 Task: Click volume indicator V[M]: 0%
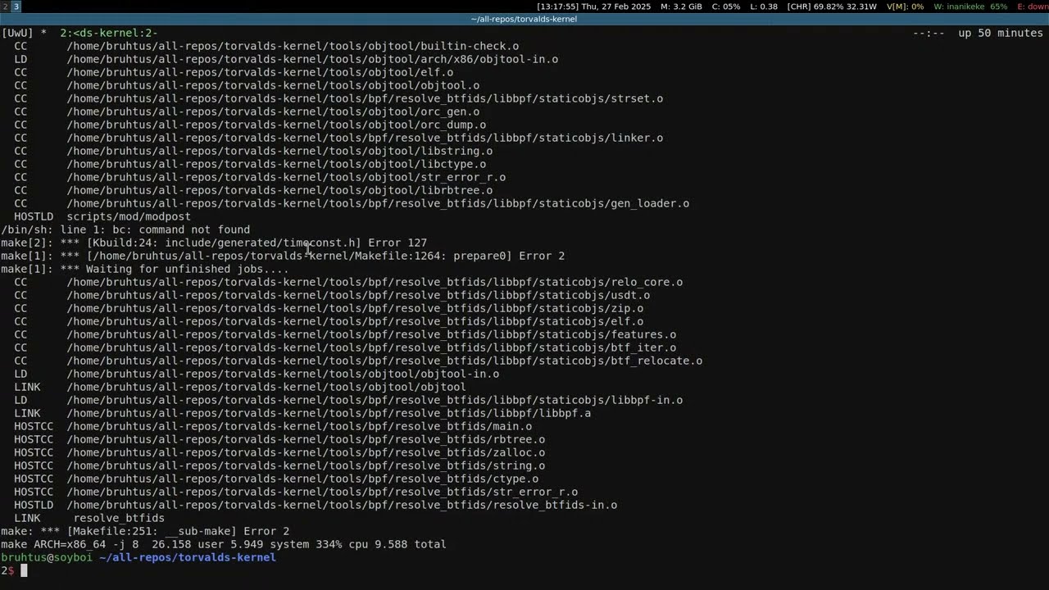(x=905, y=7)
